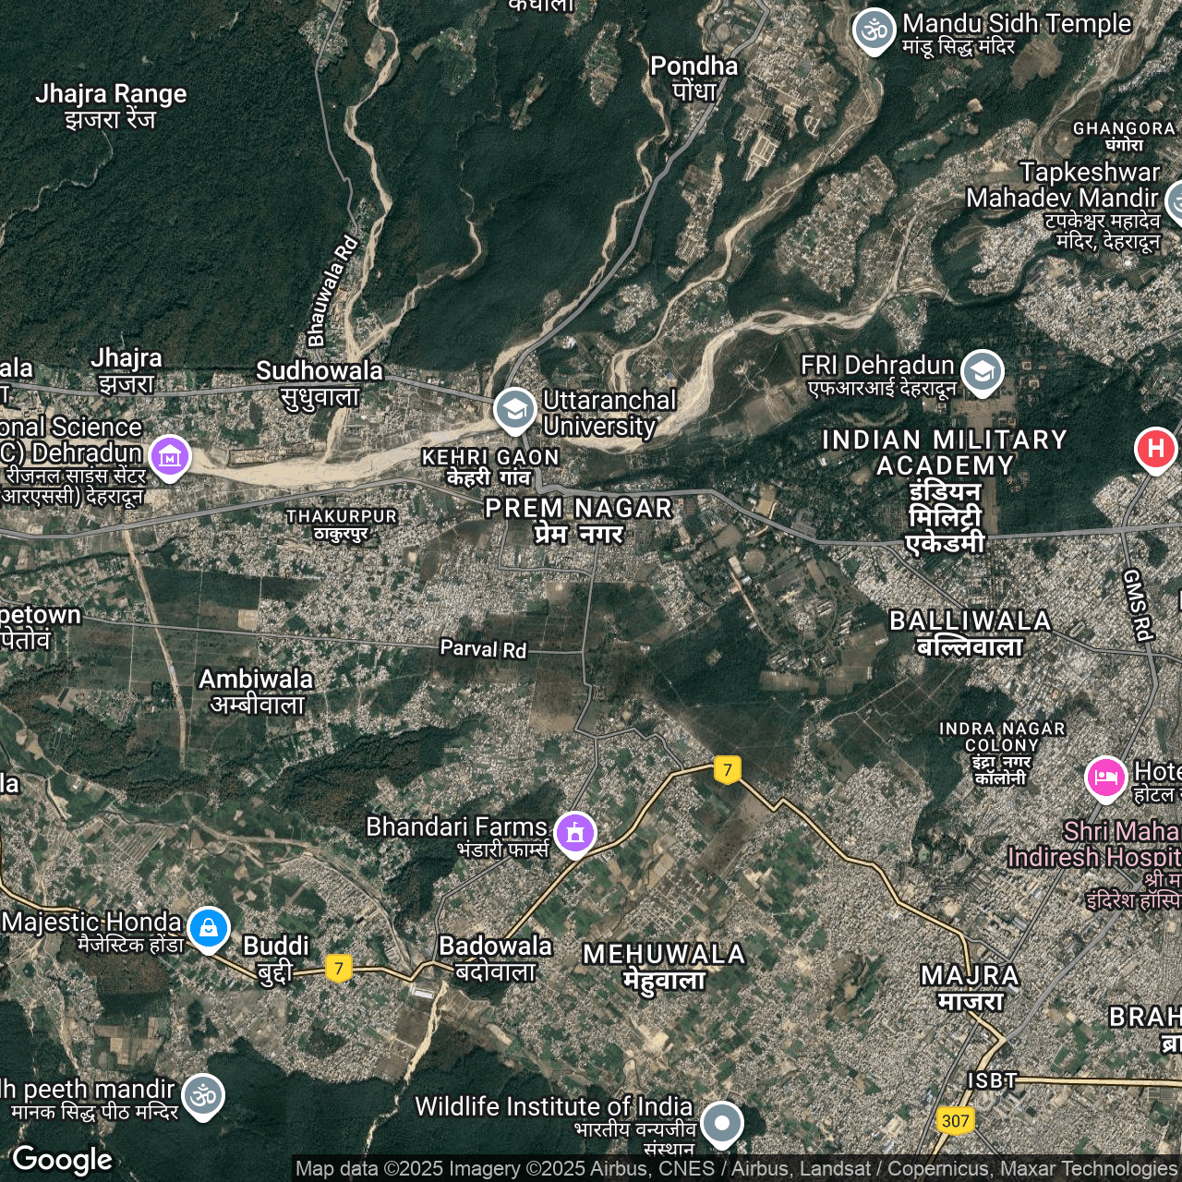Click the route 307 highway shield
Image resolution: width=1182 pixels, height=1182 pixels.
pos(955,1121)
